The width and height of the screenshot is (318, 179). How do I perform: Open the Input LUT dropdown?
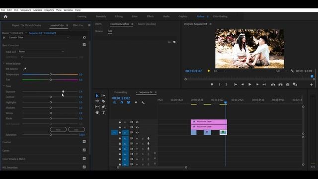[41, 52]
